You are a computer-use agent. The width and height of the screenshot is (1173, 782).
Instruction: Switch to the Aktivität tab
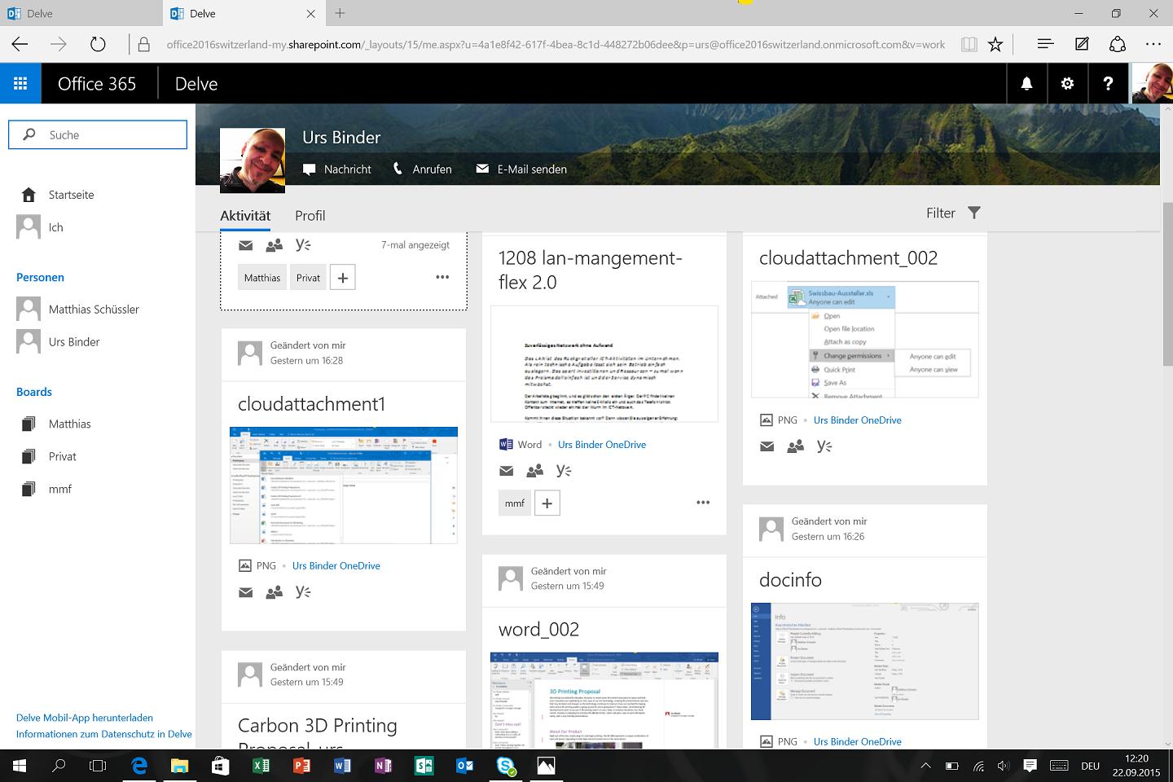(x=245, y=216)
